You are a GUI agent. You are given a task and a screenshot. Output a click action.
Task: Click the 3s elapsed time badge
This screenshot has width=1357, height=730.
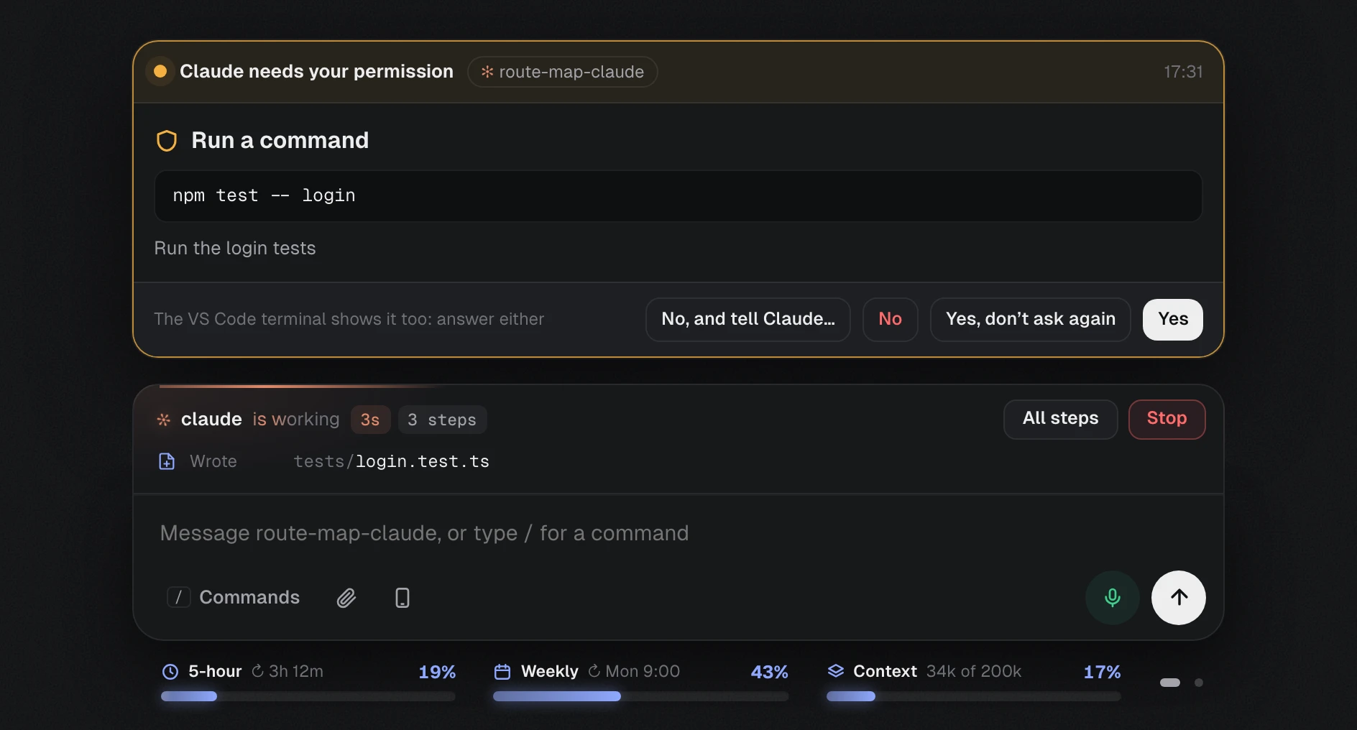point(370,420)
